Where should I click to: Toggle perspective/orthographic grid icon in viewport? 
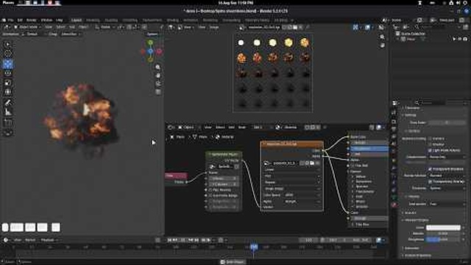point(158,91)
